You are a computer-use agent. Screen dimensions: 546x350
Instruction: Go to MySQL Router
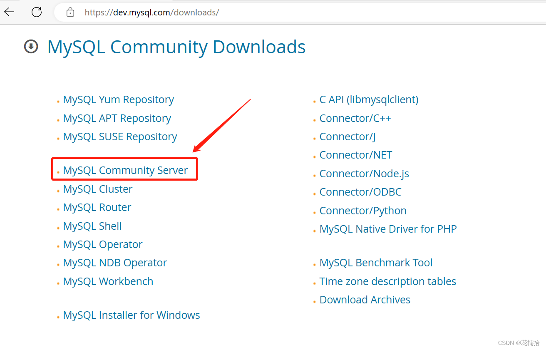(x=97, y=207)
